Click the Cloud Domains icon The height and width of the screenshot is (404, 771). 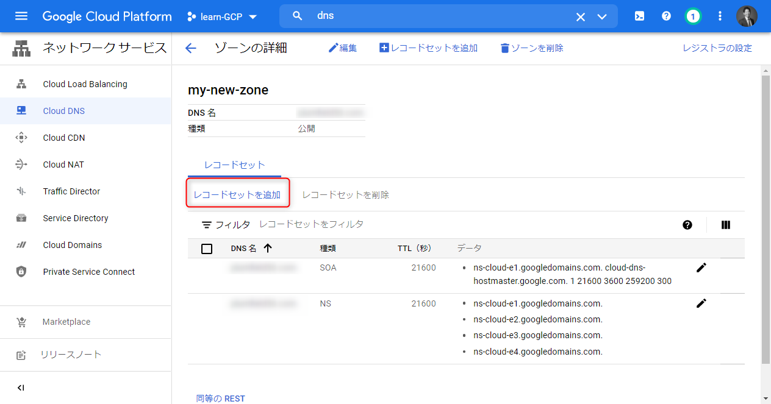click(21, 245)
